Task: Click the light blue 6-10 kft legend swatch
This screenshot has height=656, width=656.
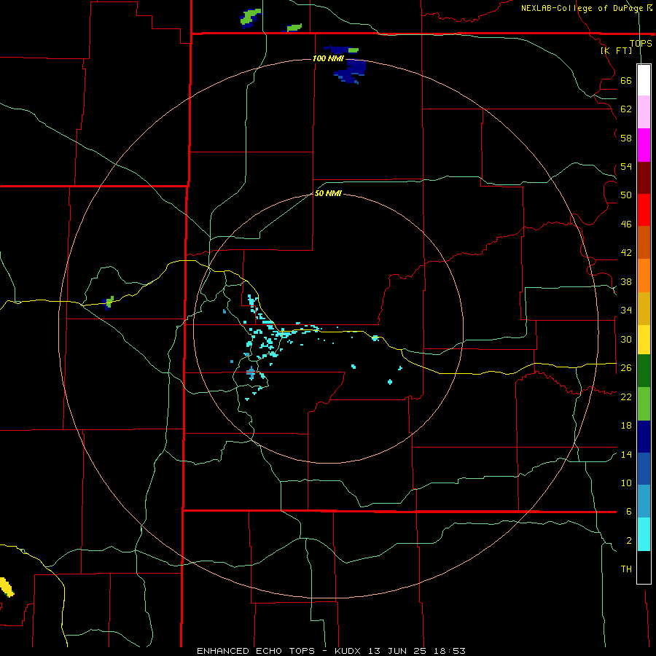Action: click(x=644, y=501)
